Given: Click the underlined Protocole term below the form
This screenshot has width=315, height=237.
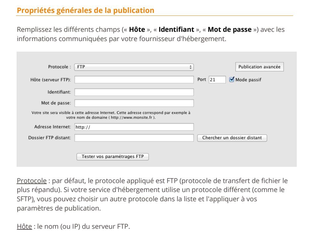Looking at the screenshot, I should (32, 181).
